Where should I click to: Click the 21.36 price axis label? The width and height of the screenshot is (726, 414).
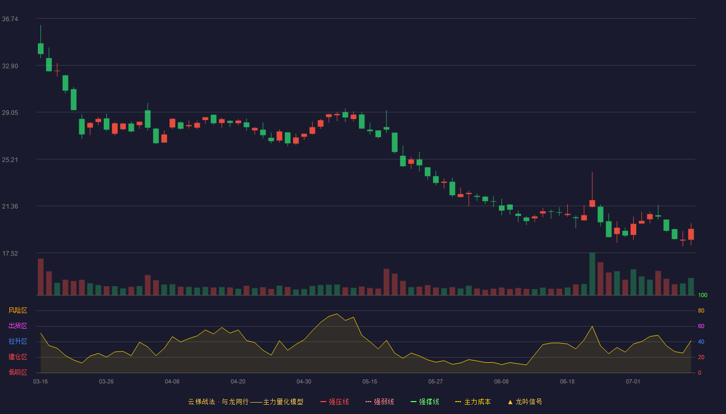10,206
